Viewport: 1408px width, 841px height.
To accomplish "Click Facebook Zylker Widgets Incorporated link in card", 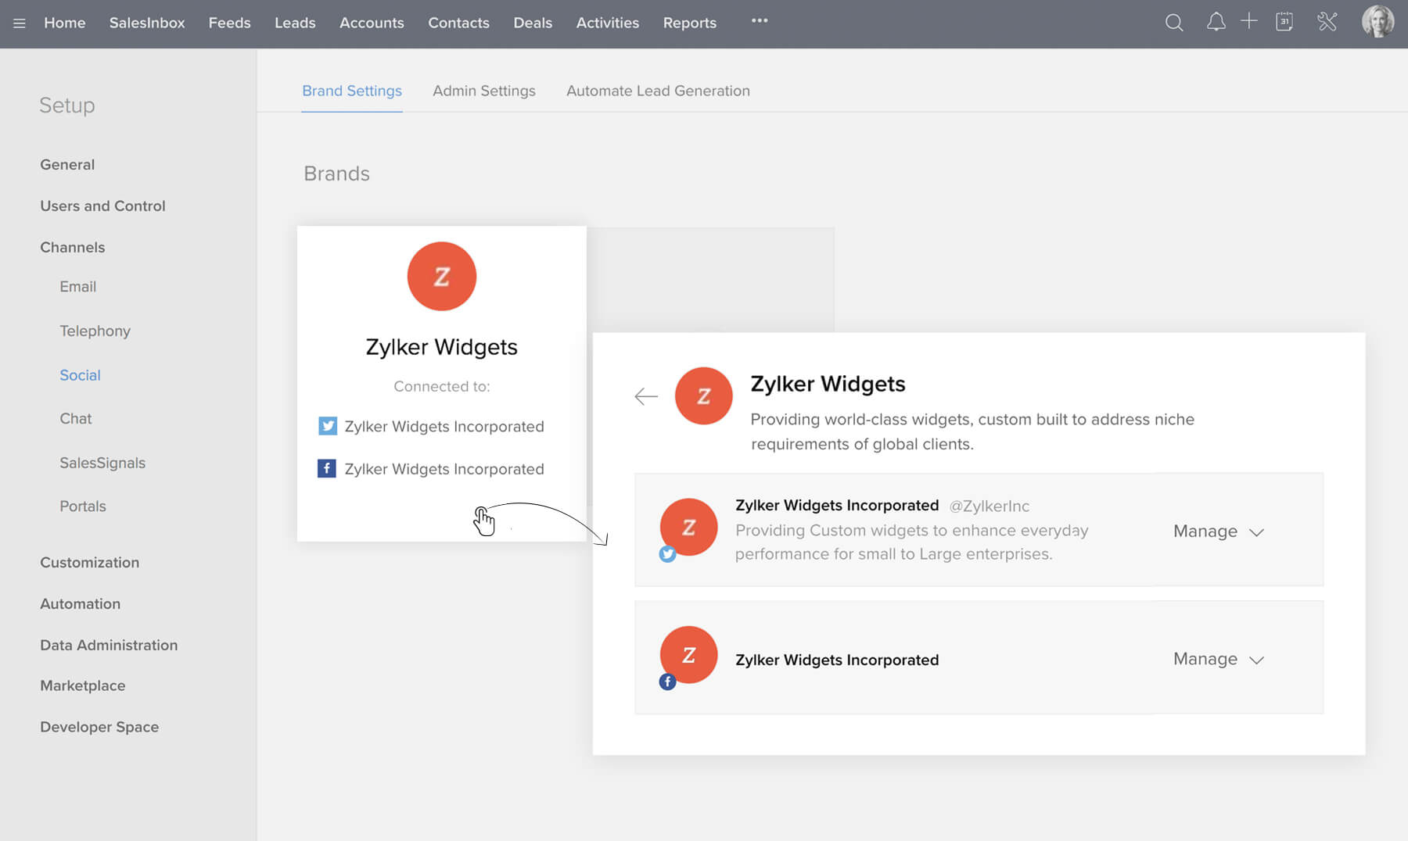I will coord(444,469).
